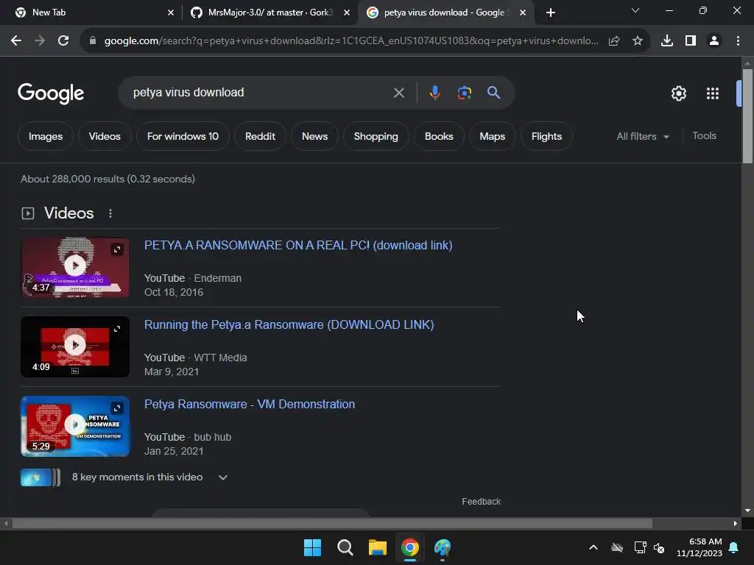Open Running the Petya.a Ransomware link
754x565 pixels.
289,324
